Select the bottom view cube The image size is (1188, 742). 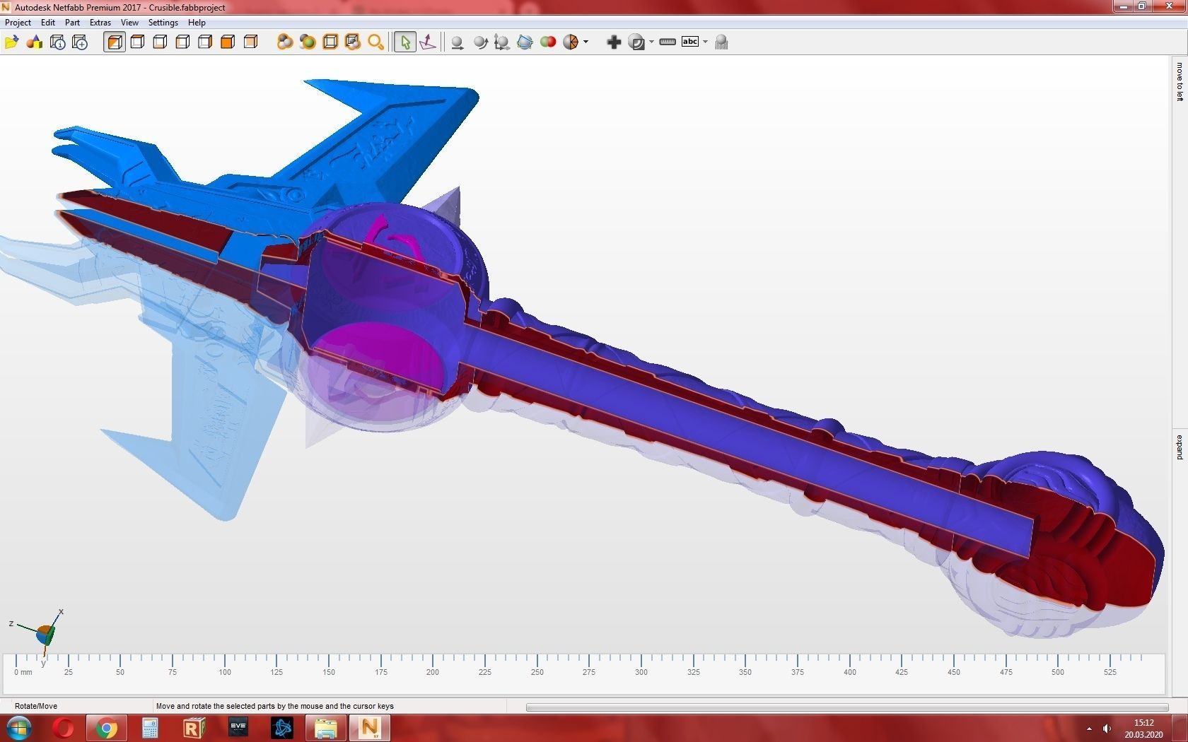[x=160, y=42]
